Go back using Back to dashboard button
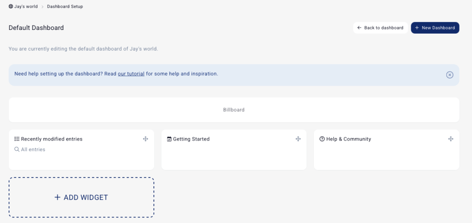Viewport: 472px width, 223px height. point(380,28)
